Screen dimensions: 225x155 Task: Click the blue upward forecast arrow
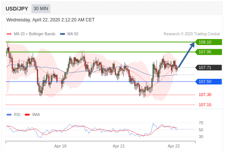pyautogui.click(x=186, y=55)
